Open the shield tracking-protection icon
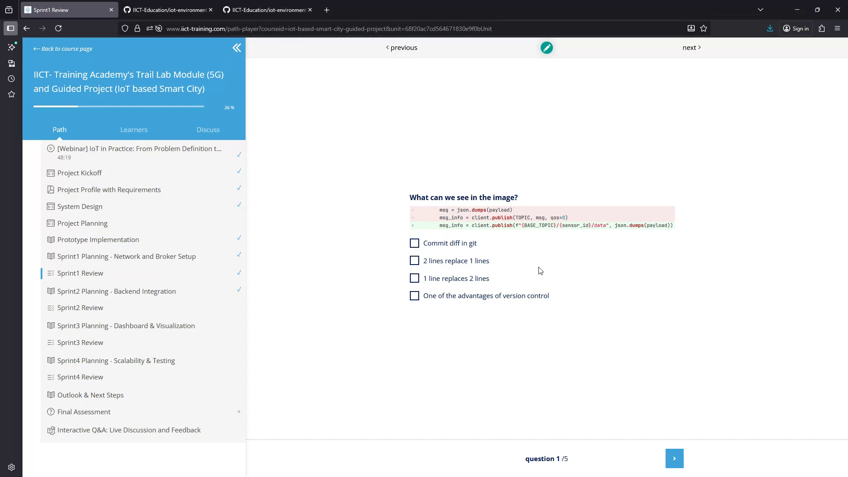The image size is (848, 477). tap(125, 28)
